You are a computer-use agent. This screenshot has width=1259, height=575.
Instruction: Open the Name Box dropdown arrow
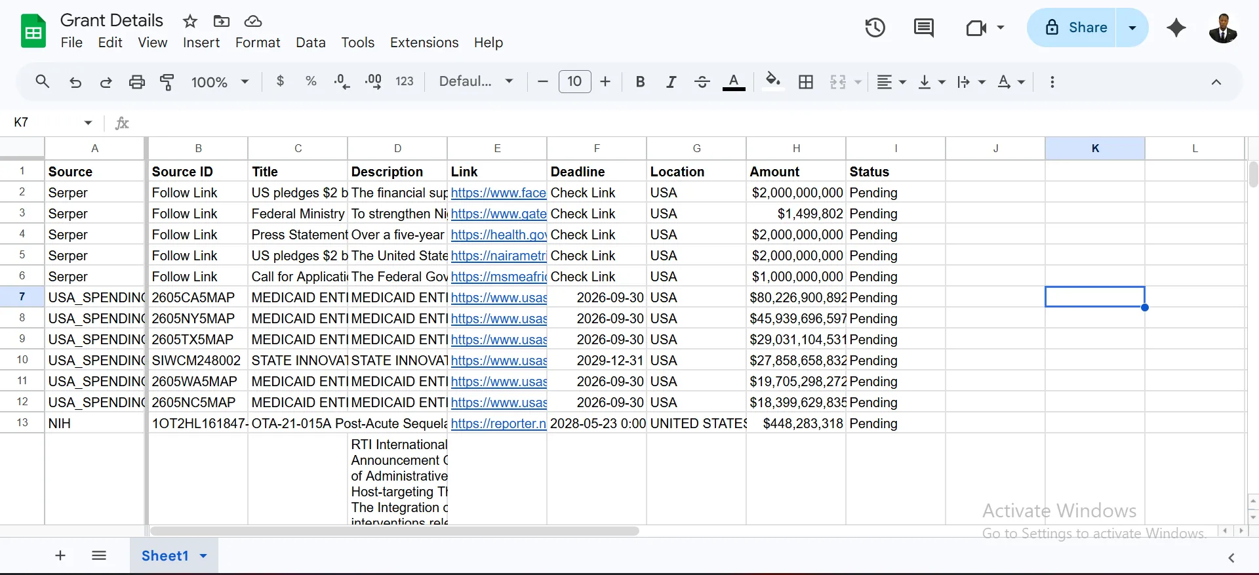[88, 123]
